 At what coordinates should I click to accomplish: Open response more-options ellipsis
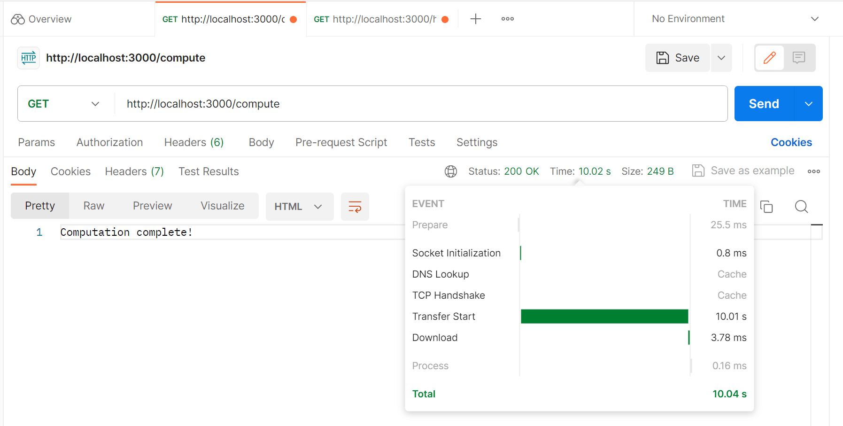[814, 171]
